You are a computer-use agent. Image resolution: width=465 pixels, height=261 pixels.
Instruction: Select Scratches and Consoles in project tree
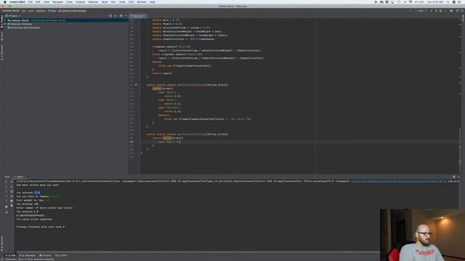pos(25,28)
